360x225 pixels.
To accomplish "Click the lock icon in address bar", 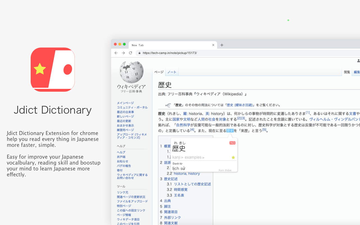I will (x=139, y=53).
